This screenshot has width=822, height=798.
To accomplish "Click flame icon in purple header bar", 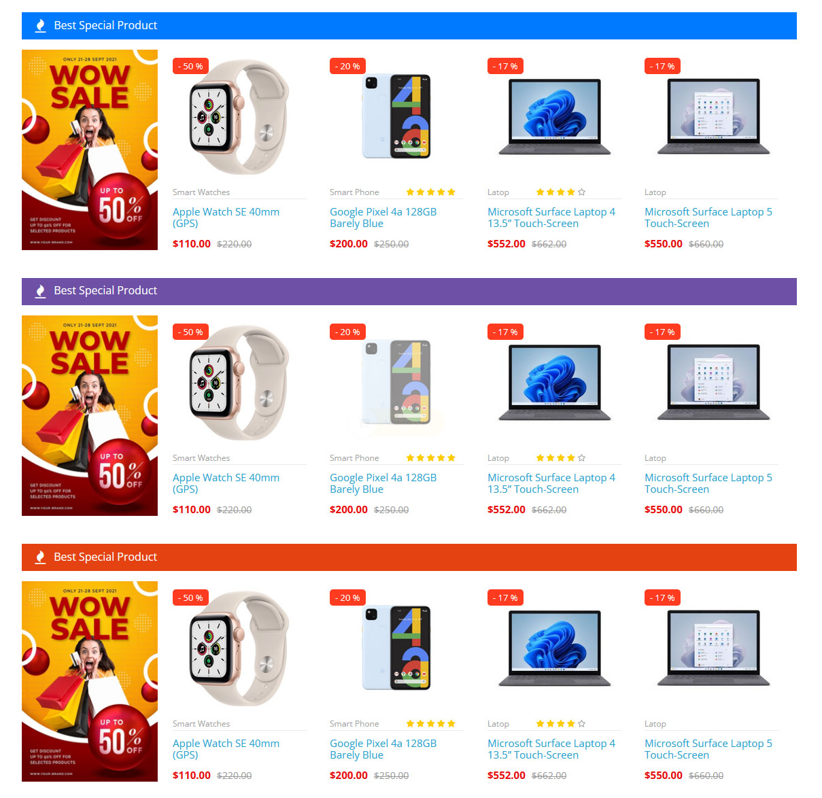I will (x=40, y=291).
